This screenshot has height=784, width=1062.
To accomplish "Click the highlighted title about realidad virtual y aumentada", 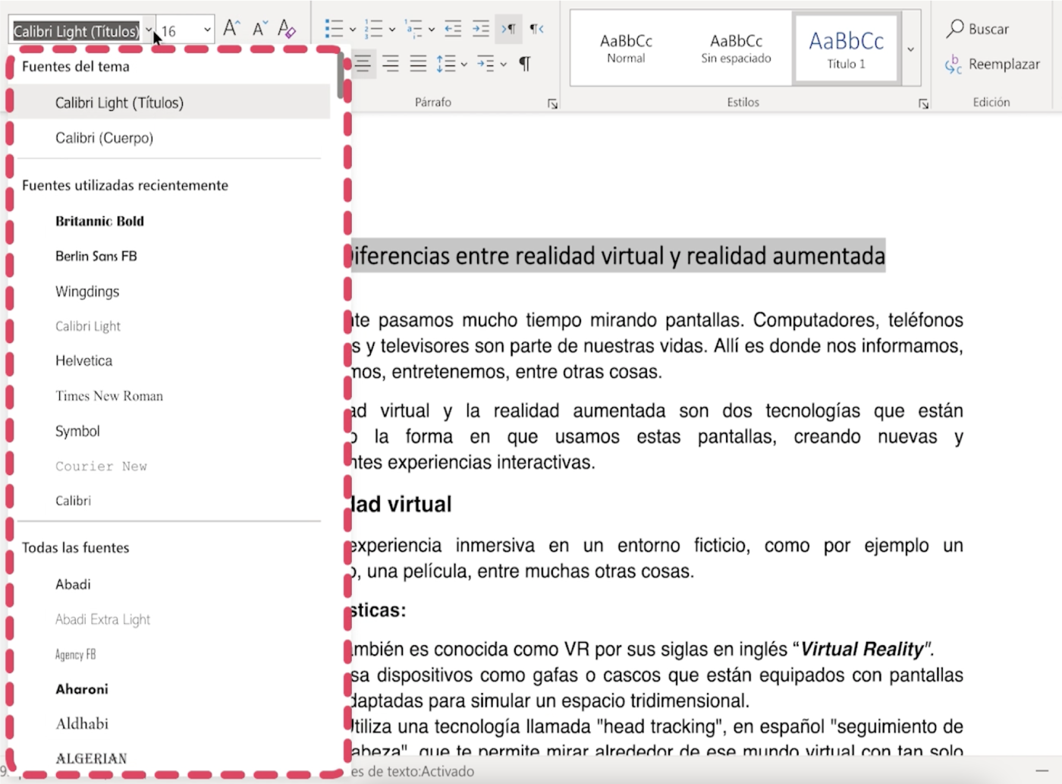I will 618,256.
